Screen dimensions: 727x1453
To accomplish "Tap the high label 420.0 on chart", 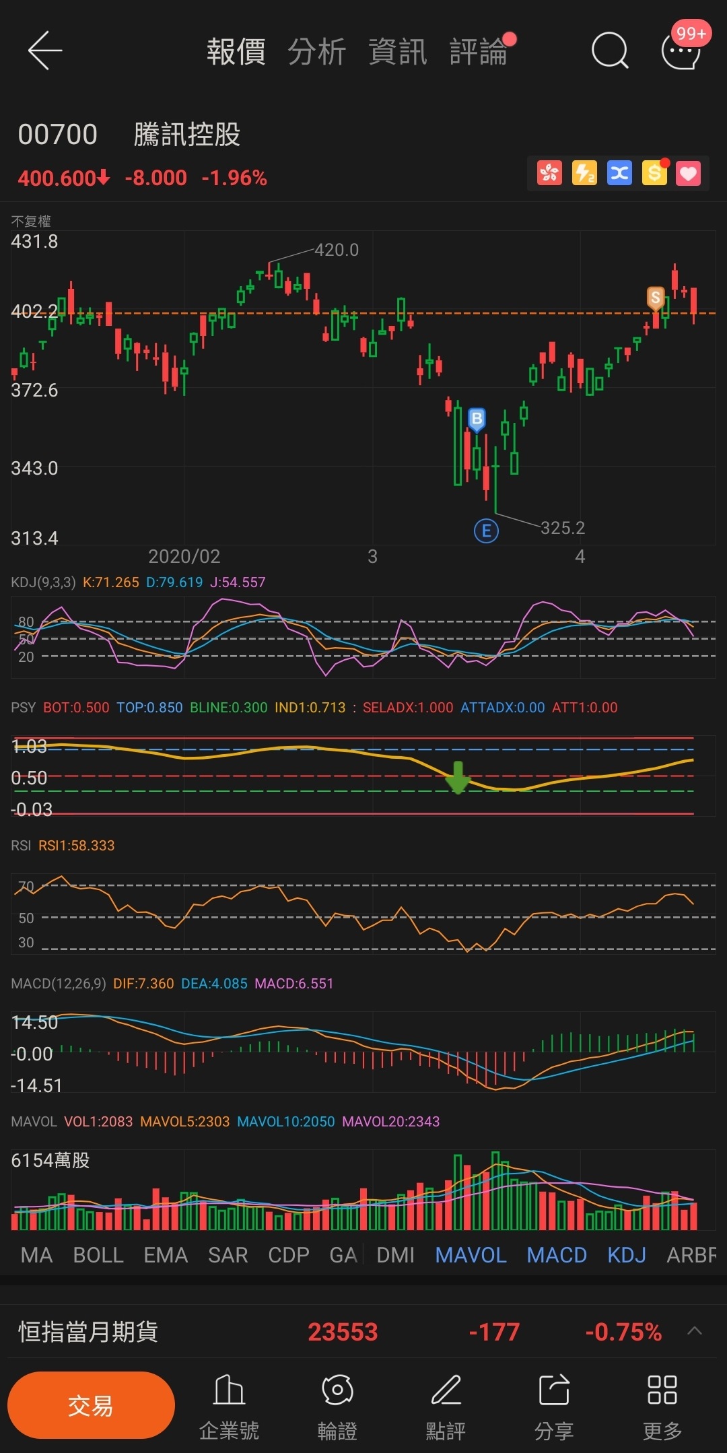I will click(x=337, y=250).
